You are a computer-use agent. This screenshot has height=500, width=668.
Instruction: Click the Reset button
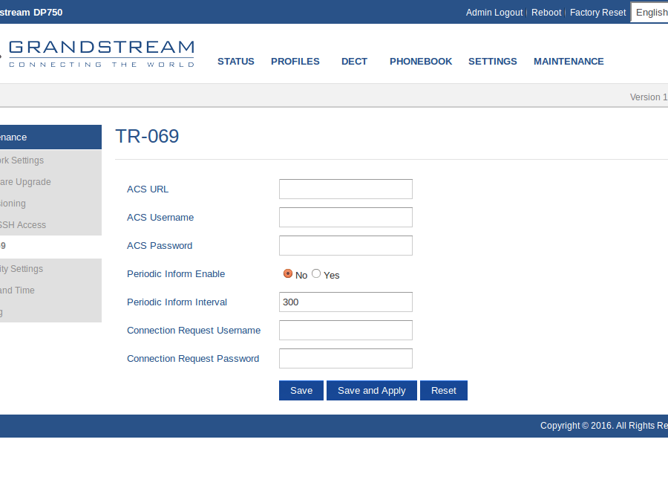tap(443, 391)
